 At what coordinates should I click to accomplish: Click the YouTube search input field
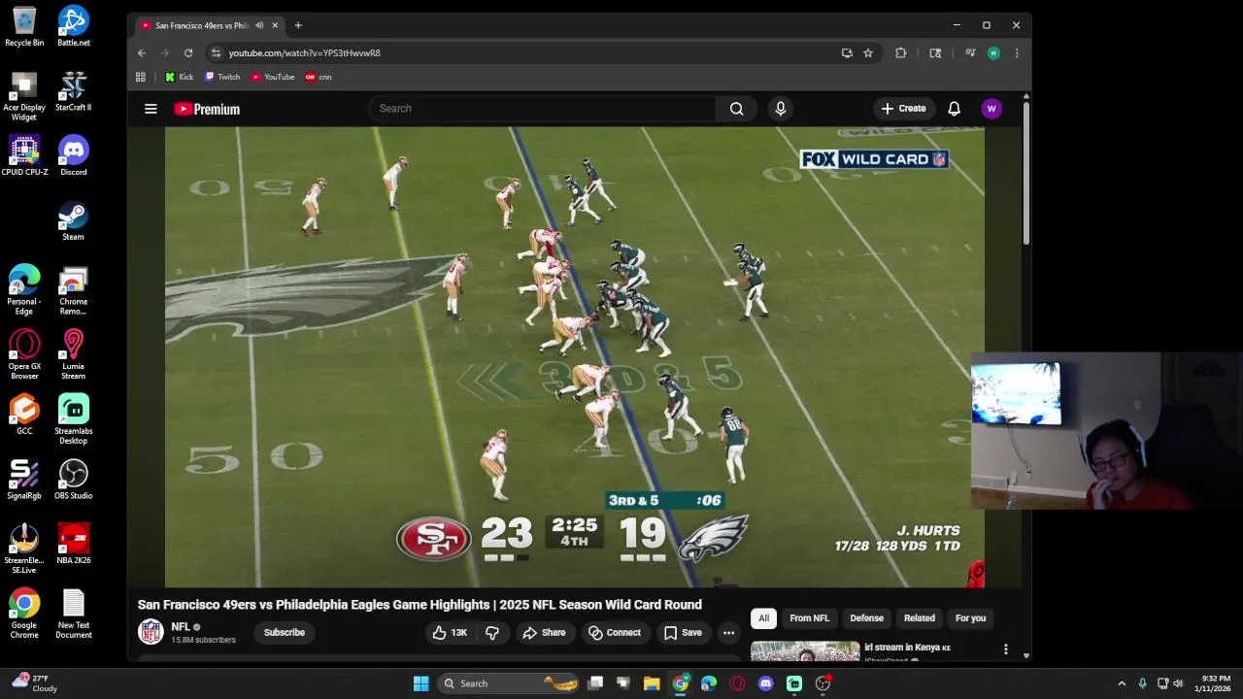(543, 109)
